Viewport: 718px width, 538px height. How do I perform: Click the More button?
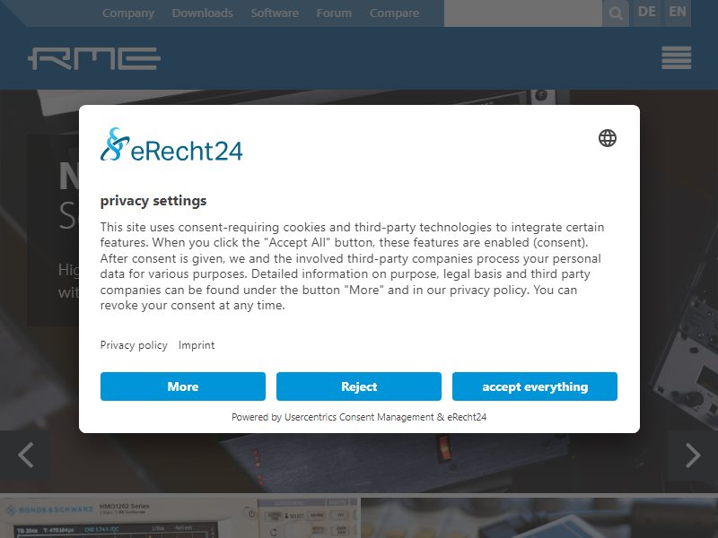(183, 386)
